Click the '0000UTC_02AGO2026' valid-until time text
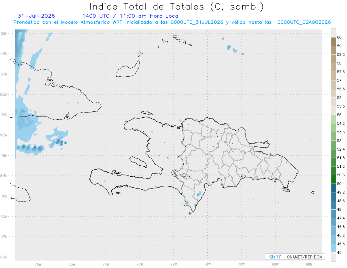This screenshot has width=347, height=268. point(304,22)
